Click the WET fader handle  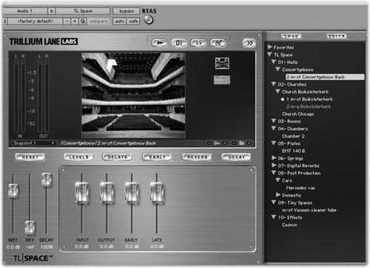click(13, 190)
